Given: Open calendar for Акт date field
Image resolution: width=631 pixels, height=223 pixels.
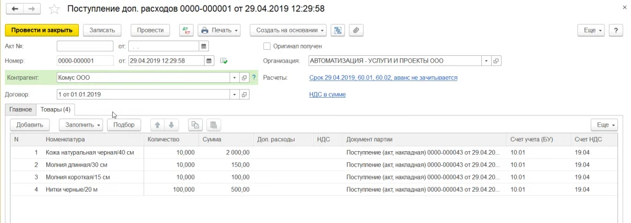Looking at the screenshot, I should tap(204, 46).
